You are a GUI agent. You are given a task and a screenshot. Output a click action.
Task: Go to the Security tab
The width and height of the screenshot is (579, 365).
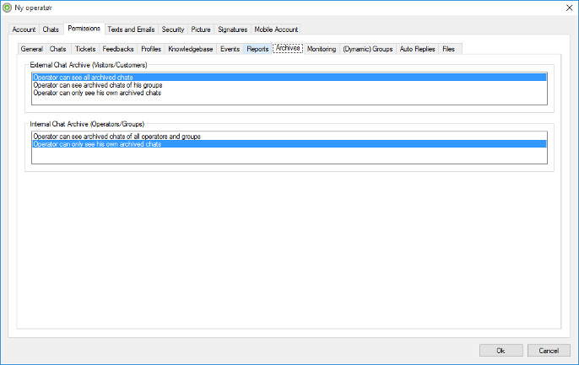(173, 30)
